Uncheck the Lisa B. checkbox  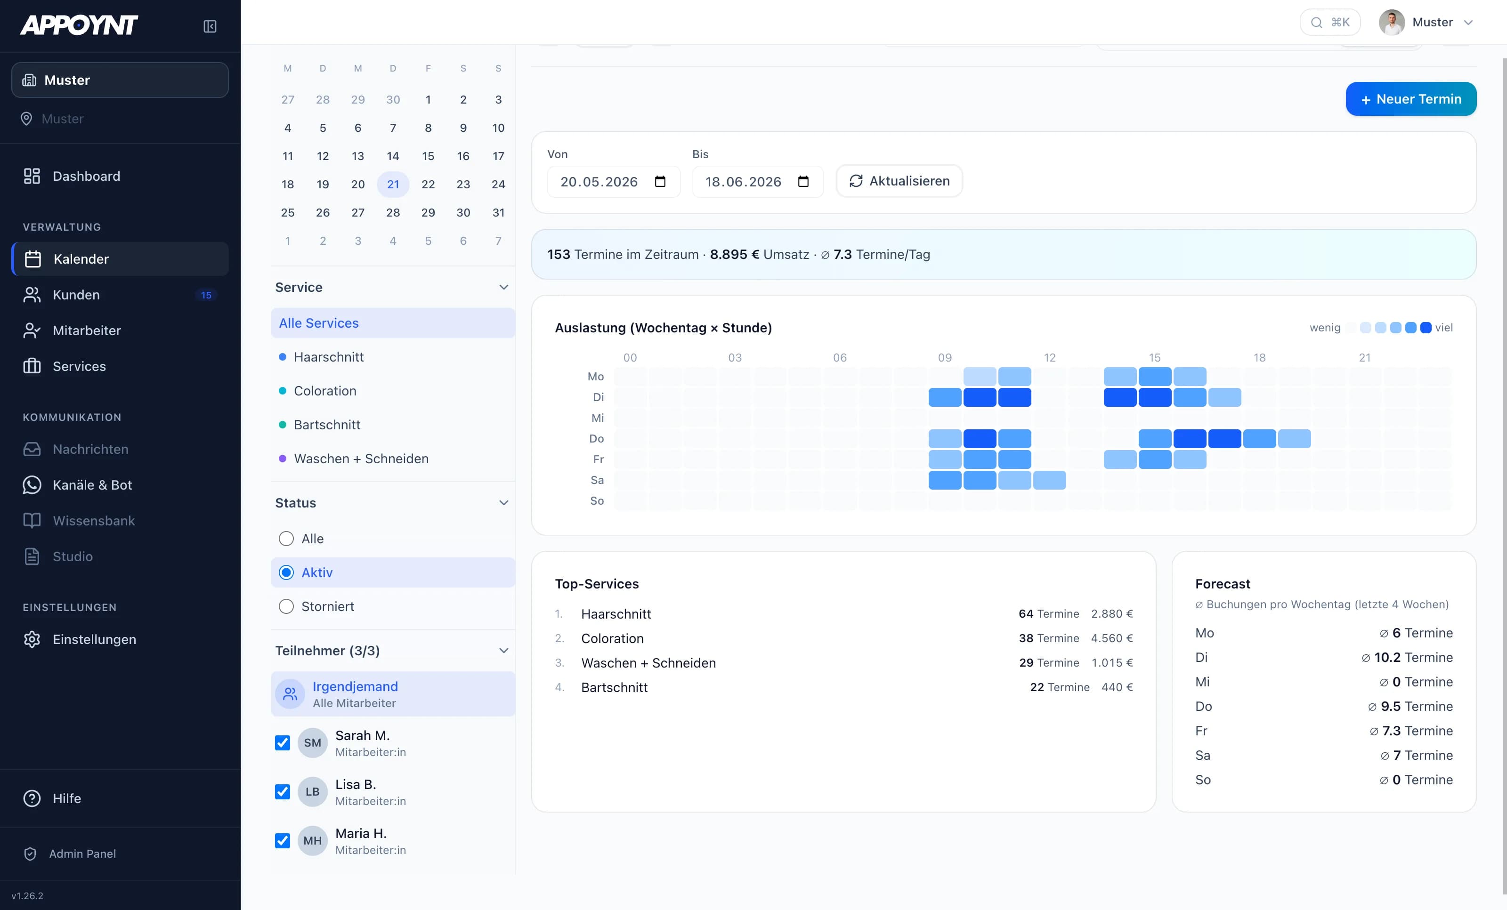coord(283,792)
